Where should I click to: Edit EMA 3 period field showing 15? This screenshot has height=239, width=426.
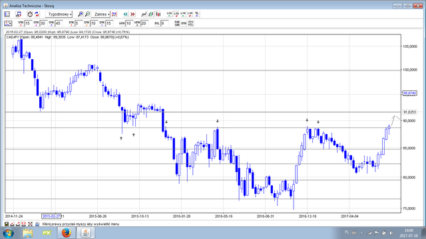click(109, 24)
